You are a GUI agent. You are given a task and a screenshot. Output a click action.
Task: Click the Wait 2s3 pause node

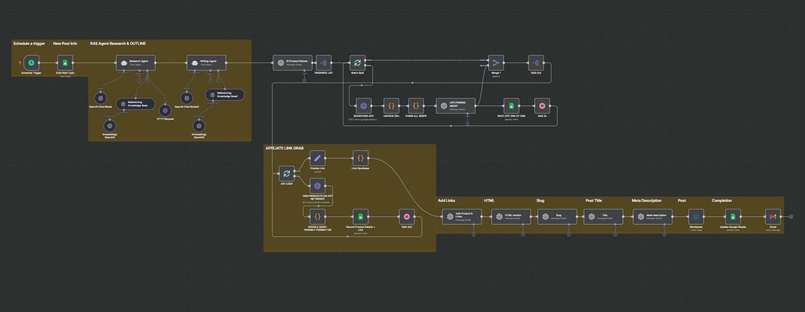(407, 217)
